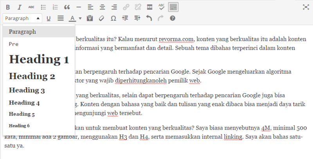Open distraction-free fullscreen mode
The height and width of the screenshot is (159, 313).
click(306, 7)
